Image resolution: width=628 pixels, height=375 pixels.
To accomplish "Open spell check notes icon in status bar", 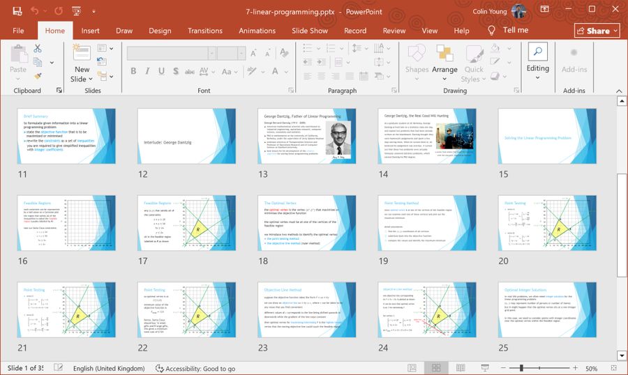I will pos(59,368).
